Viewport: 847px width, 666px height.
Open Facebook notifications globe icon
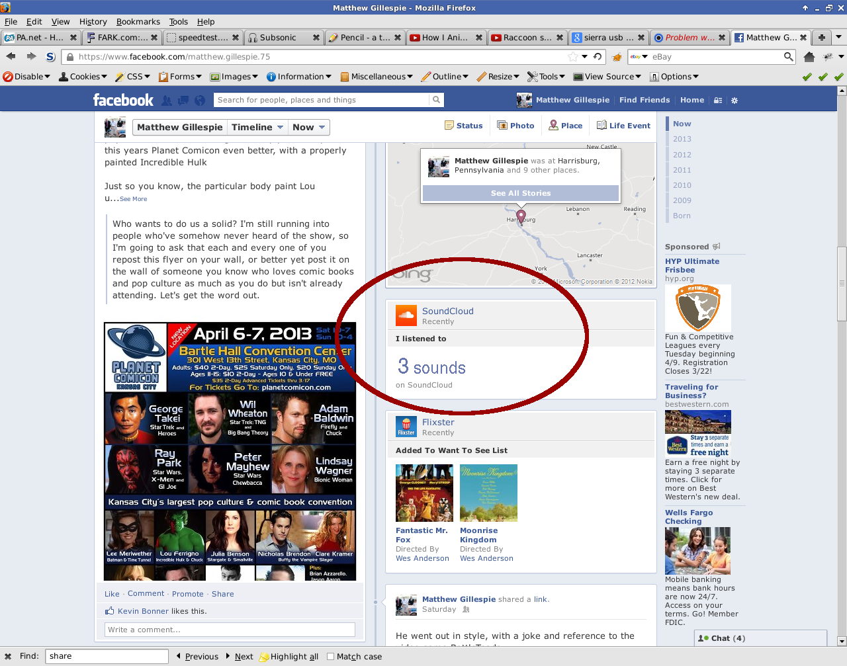click(x=199, y=101)
